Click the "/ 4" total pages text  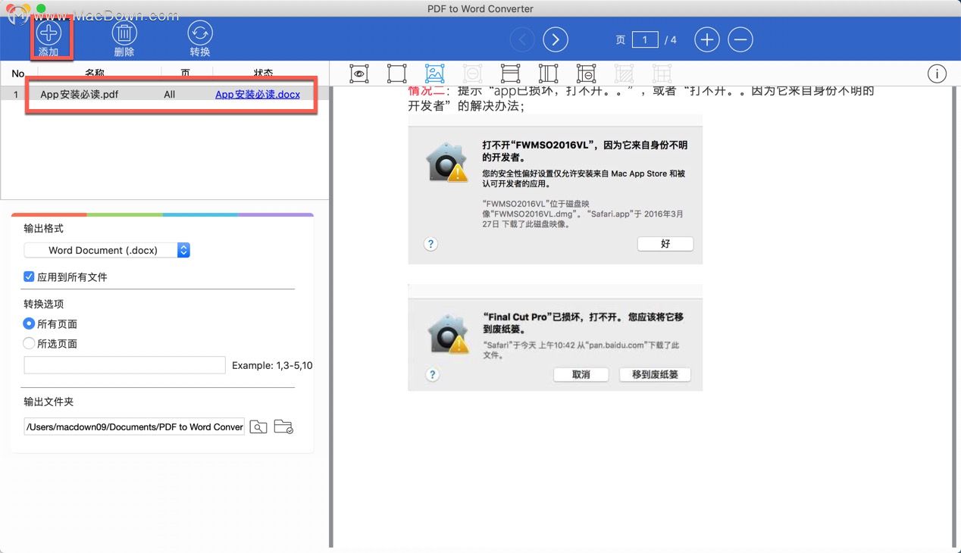[x=671, y=40]
